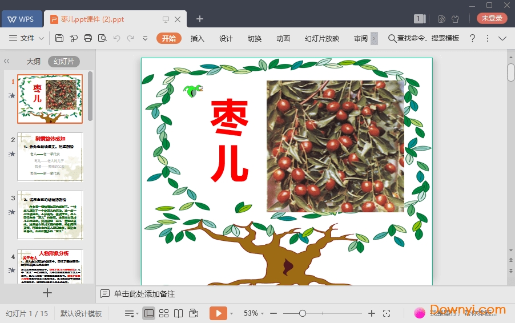515x323 pixels.
Task: Switch to the 大纲 outline view
Action: click(34, 62)
